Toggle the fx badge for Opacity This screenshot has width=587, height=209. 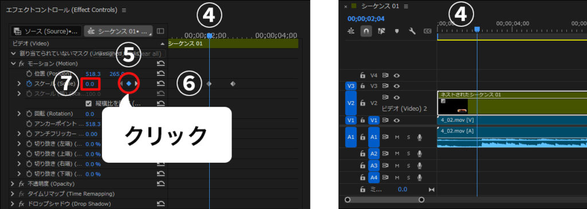tap(22, 184)
